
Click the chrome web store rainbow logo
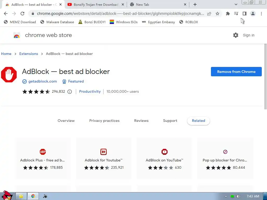pyautogui.click(x=17, y=35)
